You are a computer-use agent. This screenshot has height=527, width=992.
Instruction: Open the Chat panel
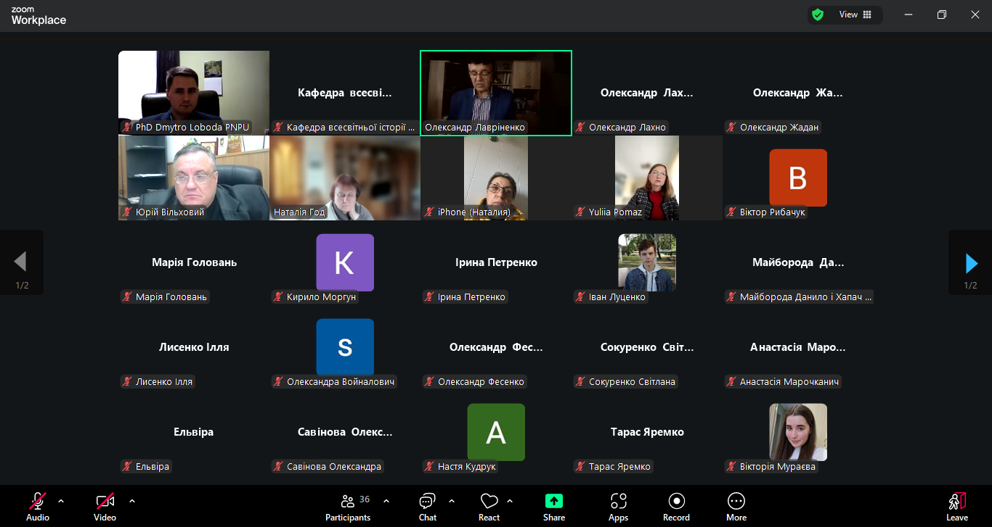pyautogui.click(x=427, y=506)
